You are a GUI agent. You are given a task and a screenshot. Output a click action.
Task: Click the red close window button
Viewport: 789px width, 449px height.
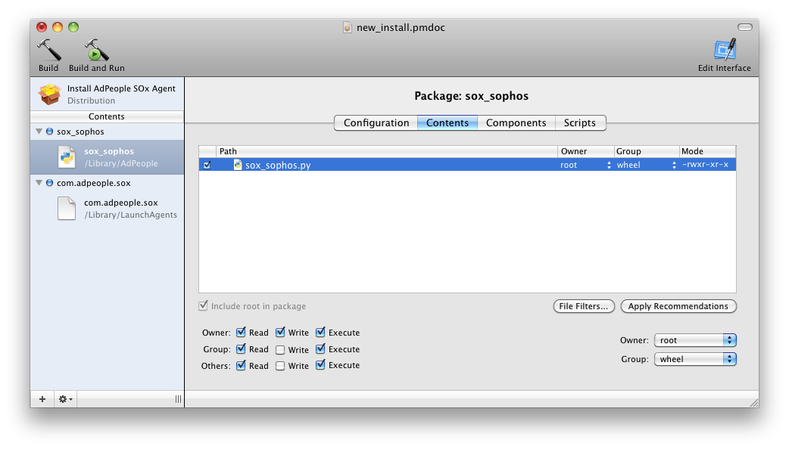click(x=41, y=27)
